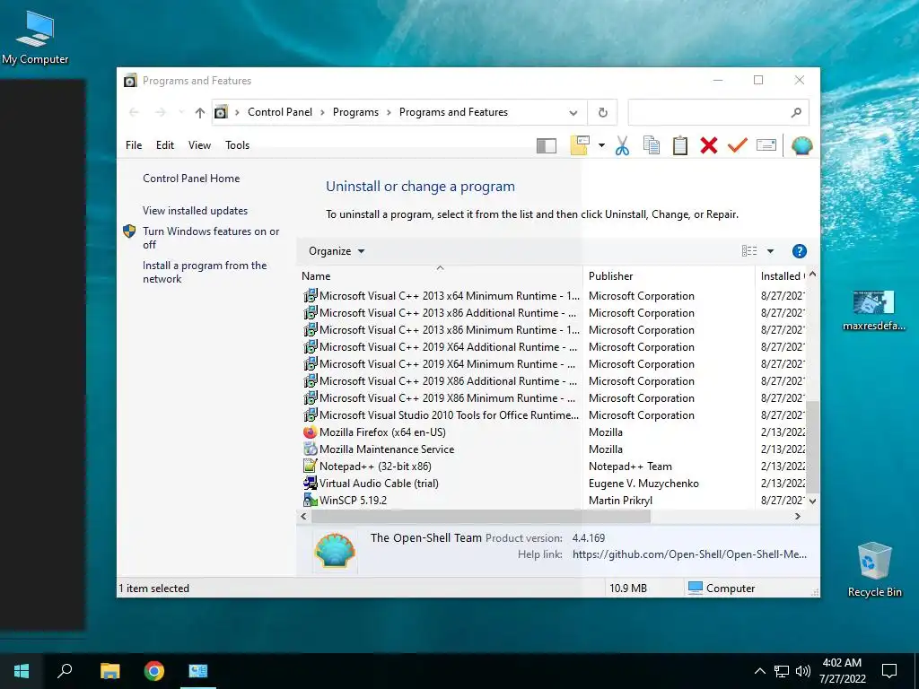This screenshot has height=689, width=919.
Task: Click the Paste clipboard toolbar icon
Action: pos(680,145)
